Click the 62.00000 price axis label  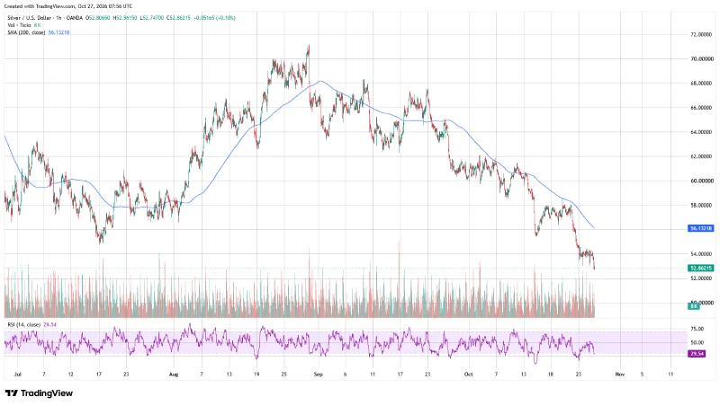pos(702,156)
